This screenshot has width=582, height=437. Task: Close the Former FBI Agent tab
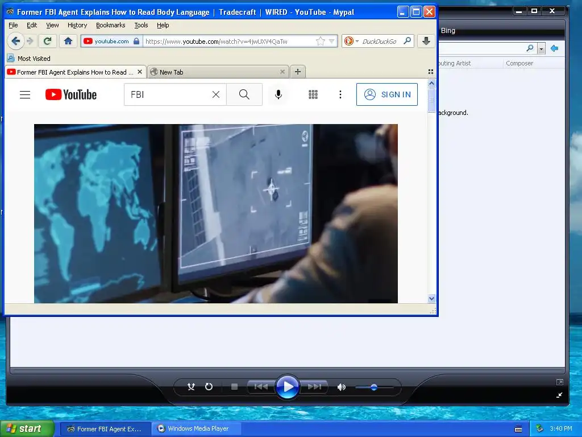(140, 72)
